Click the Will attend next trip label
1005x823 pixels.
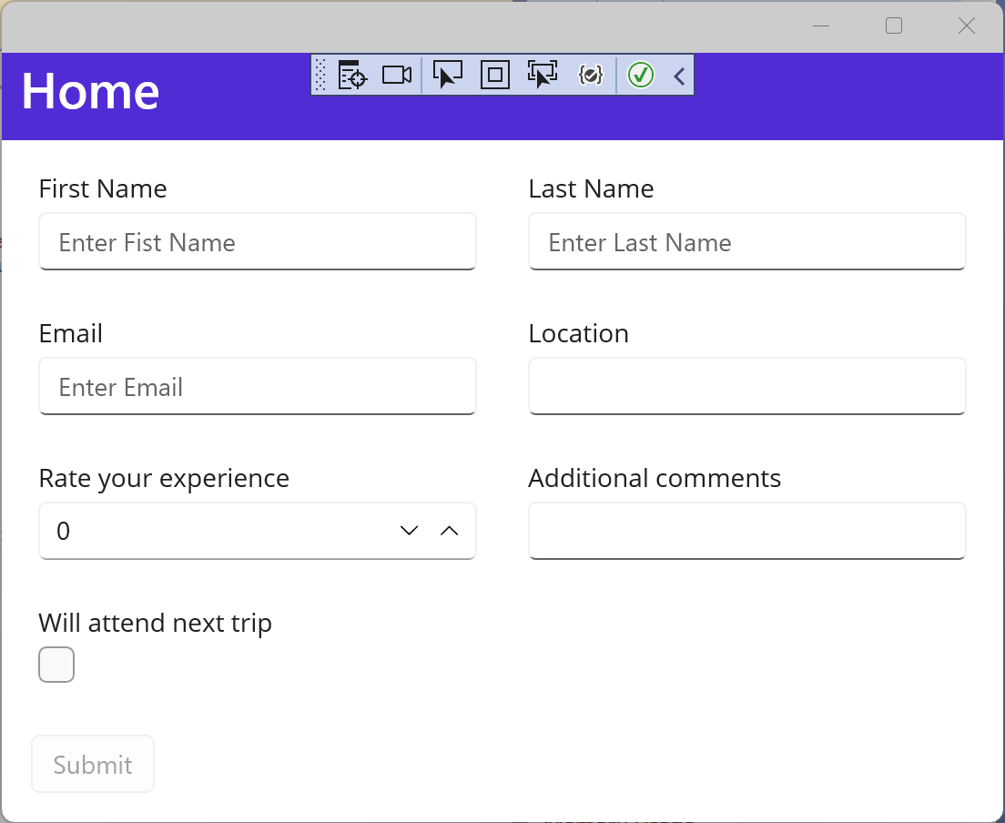155,623
